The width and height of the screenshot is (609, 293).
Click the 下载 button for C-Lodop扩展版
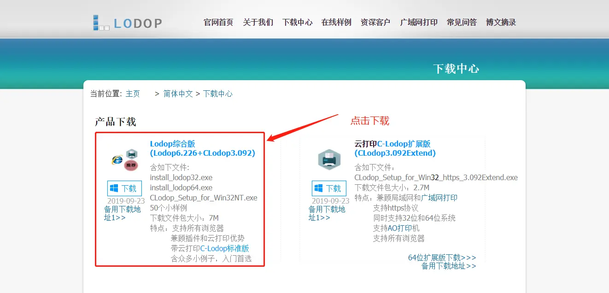click(329, 188)
